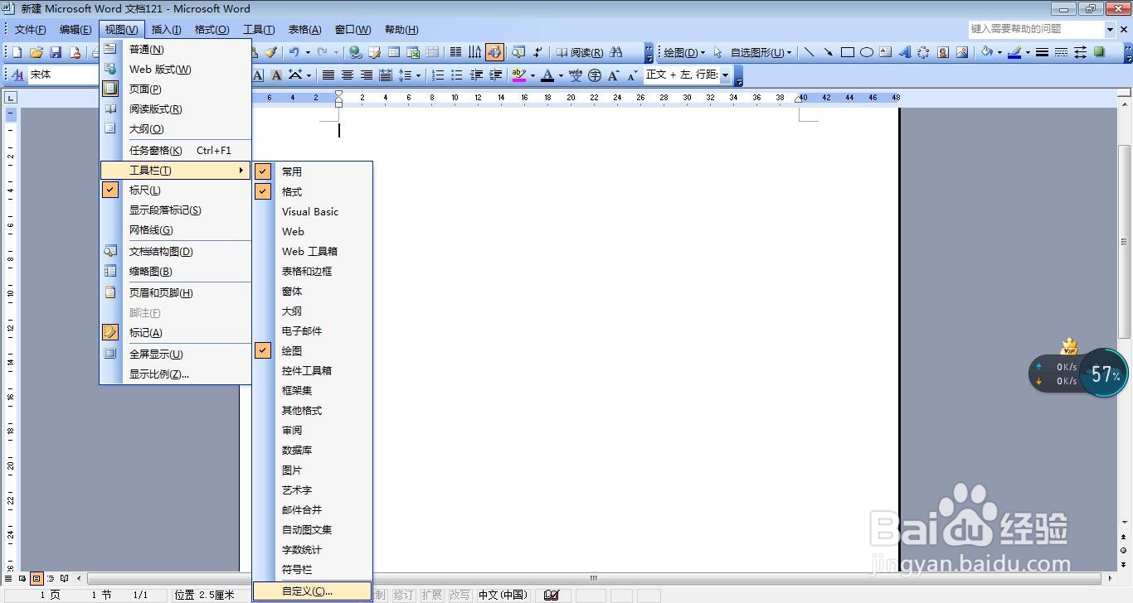Image resolution: width=1133 pixels, height=603 pixels.
Task: Open the Line Color dropdown arrow
Action: point(1027,52)
